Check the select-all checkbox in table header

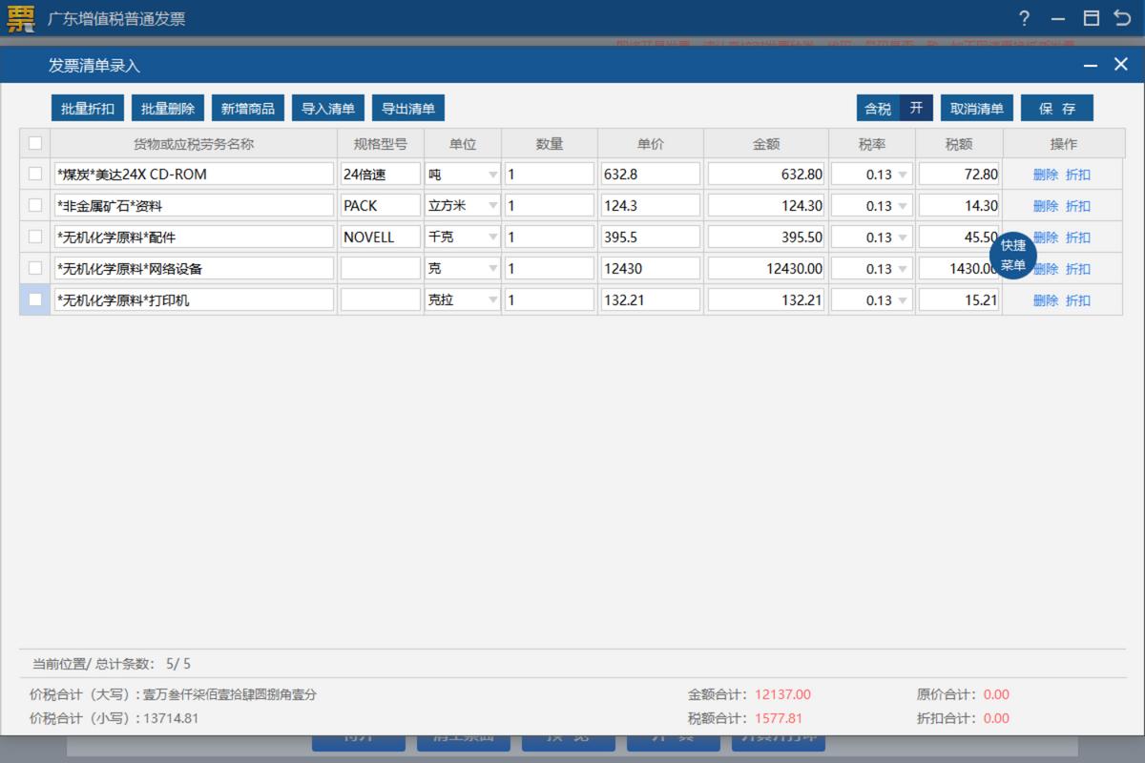(35, 144)
